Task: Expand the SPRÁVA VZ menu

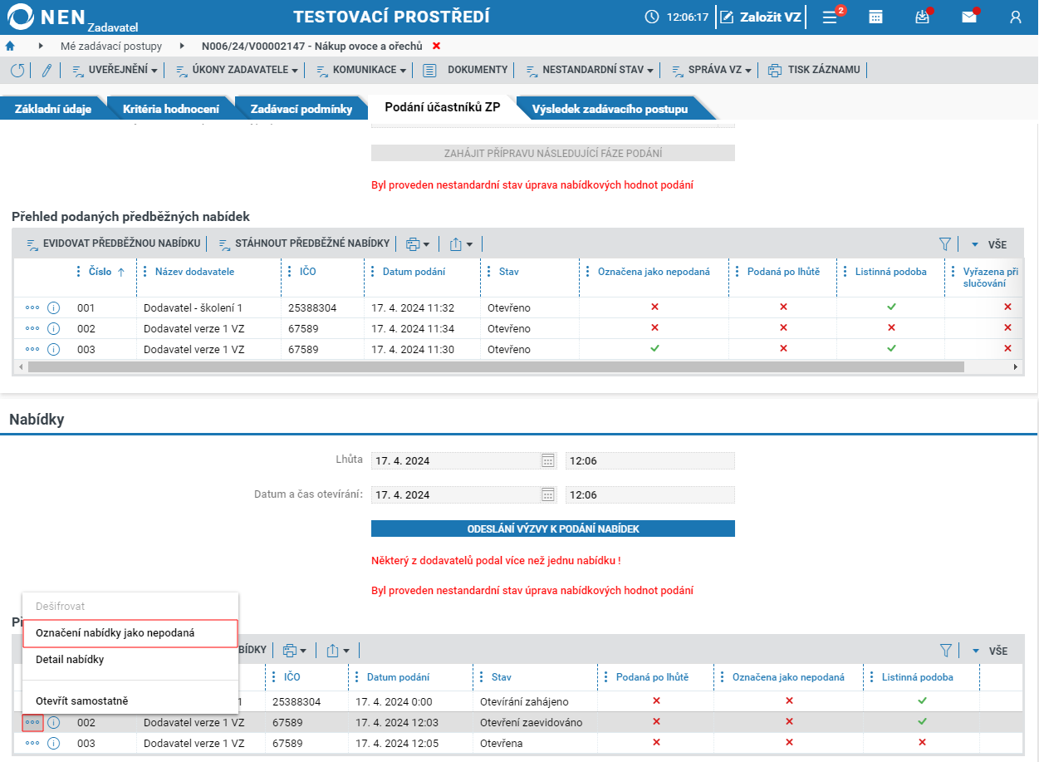Action: tap(711, 71)
